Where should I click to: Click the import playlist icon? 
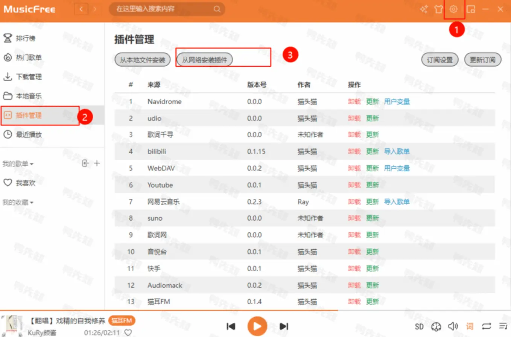click(85, 163)
